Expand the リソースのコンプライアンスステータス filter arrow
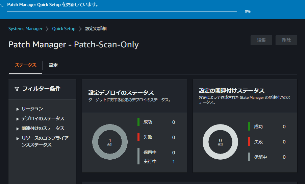This screenshot has width=305, height=184. pos(18,138)
